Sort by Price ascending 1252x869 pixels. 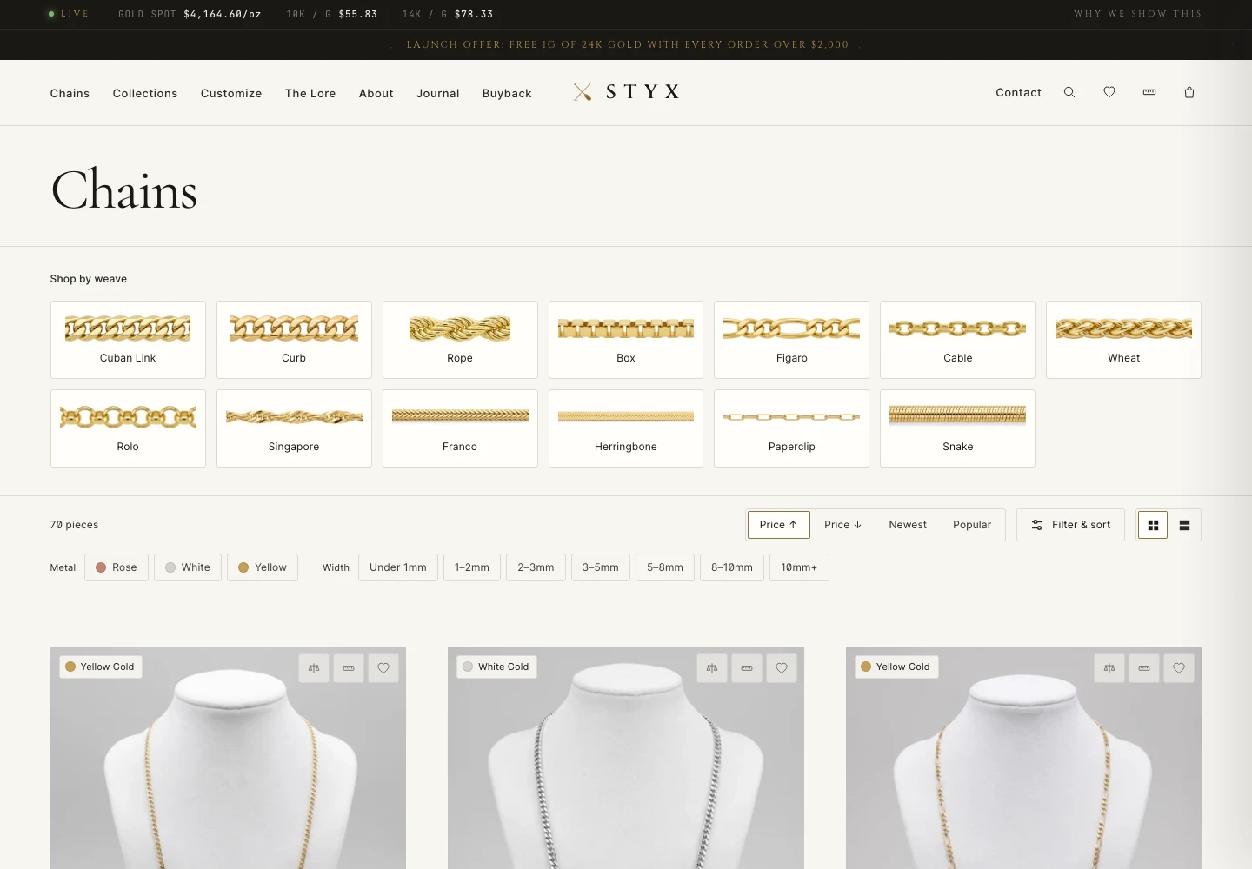tap(778, 525)
